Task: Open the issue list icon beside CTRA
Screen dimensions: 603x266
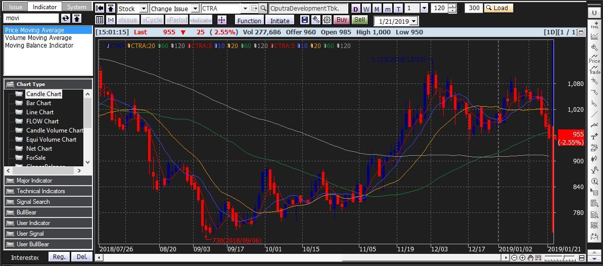Action: (x=254, y=8)
